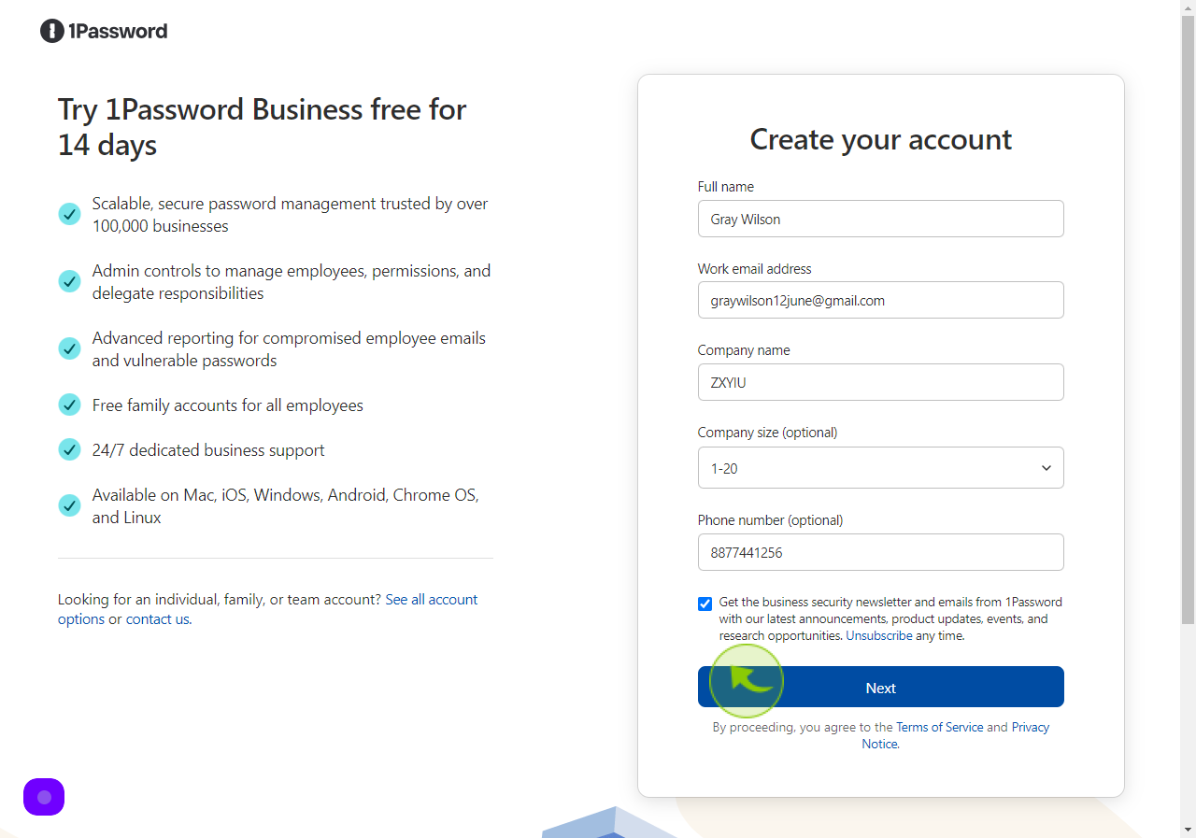Click the 'Full name' label

725,187
